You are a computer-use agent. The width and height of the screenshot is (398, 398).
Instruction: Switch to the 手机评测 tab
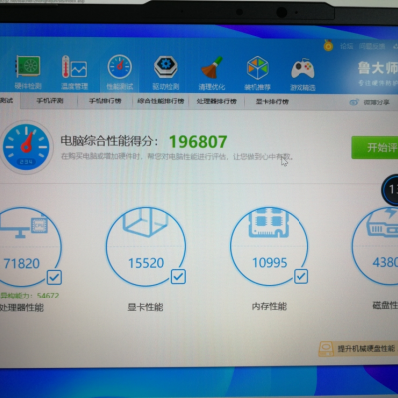click(x=49, y=100)
